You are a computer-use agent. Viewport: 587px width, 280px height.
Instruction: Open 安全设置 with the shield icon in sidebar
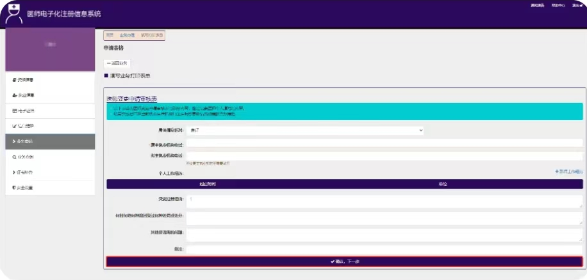[26, 187]
